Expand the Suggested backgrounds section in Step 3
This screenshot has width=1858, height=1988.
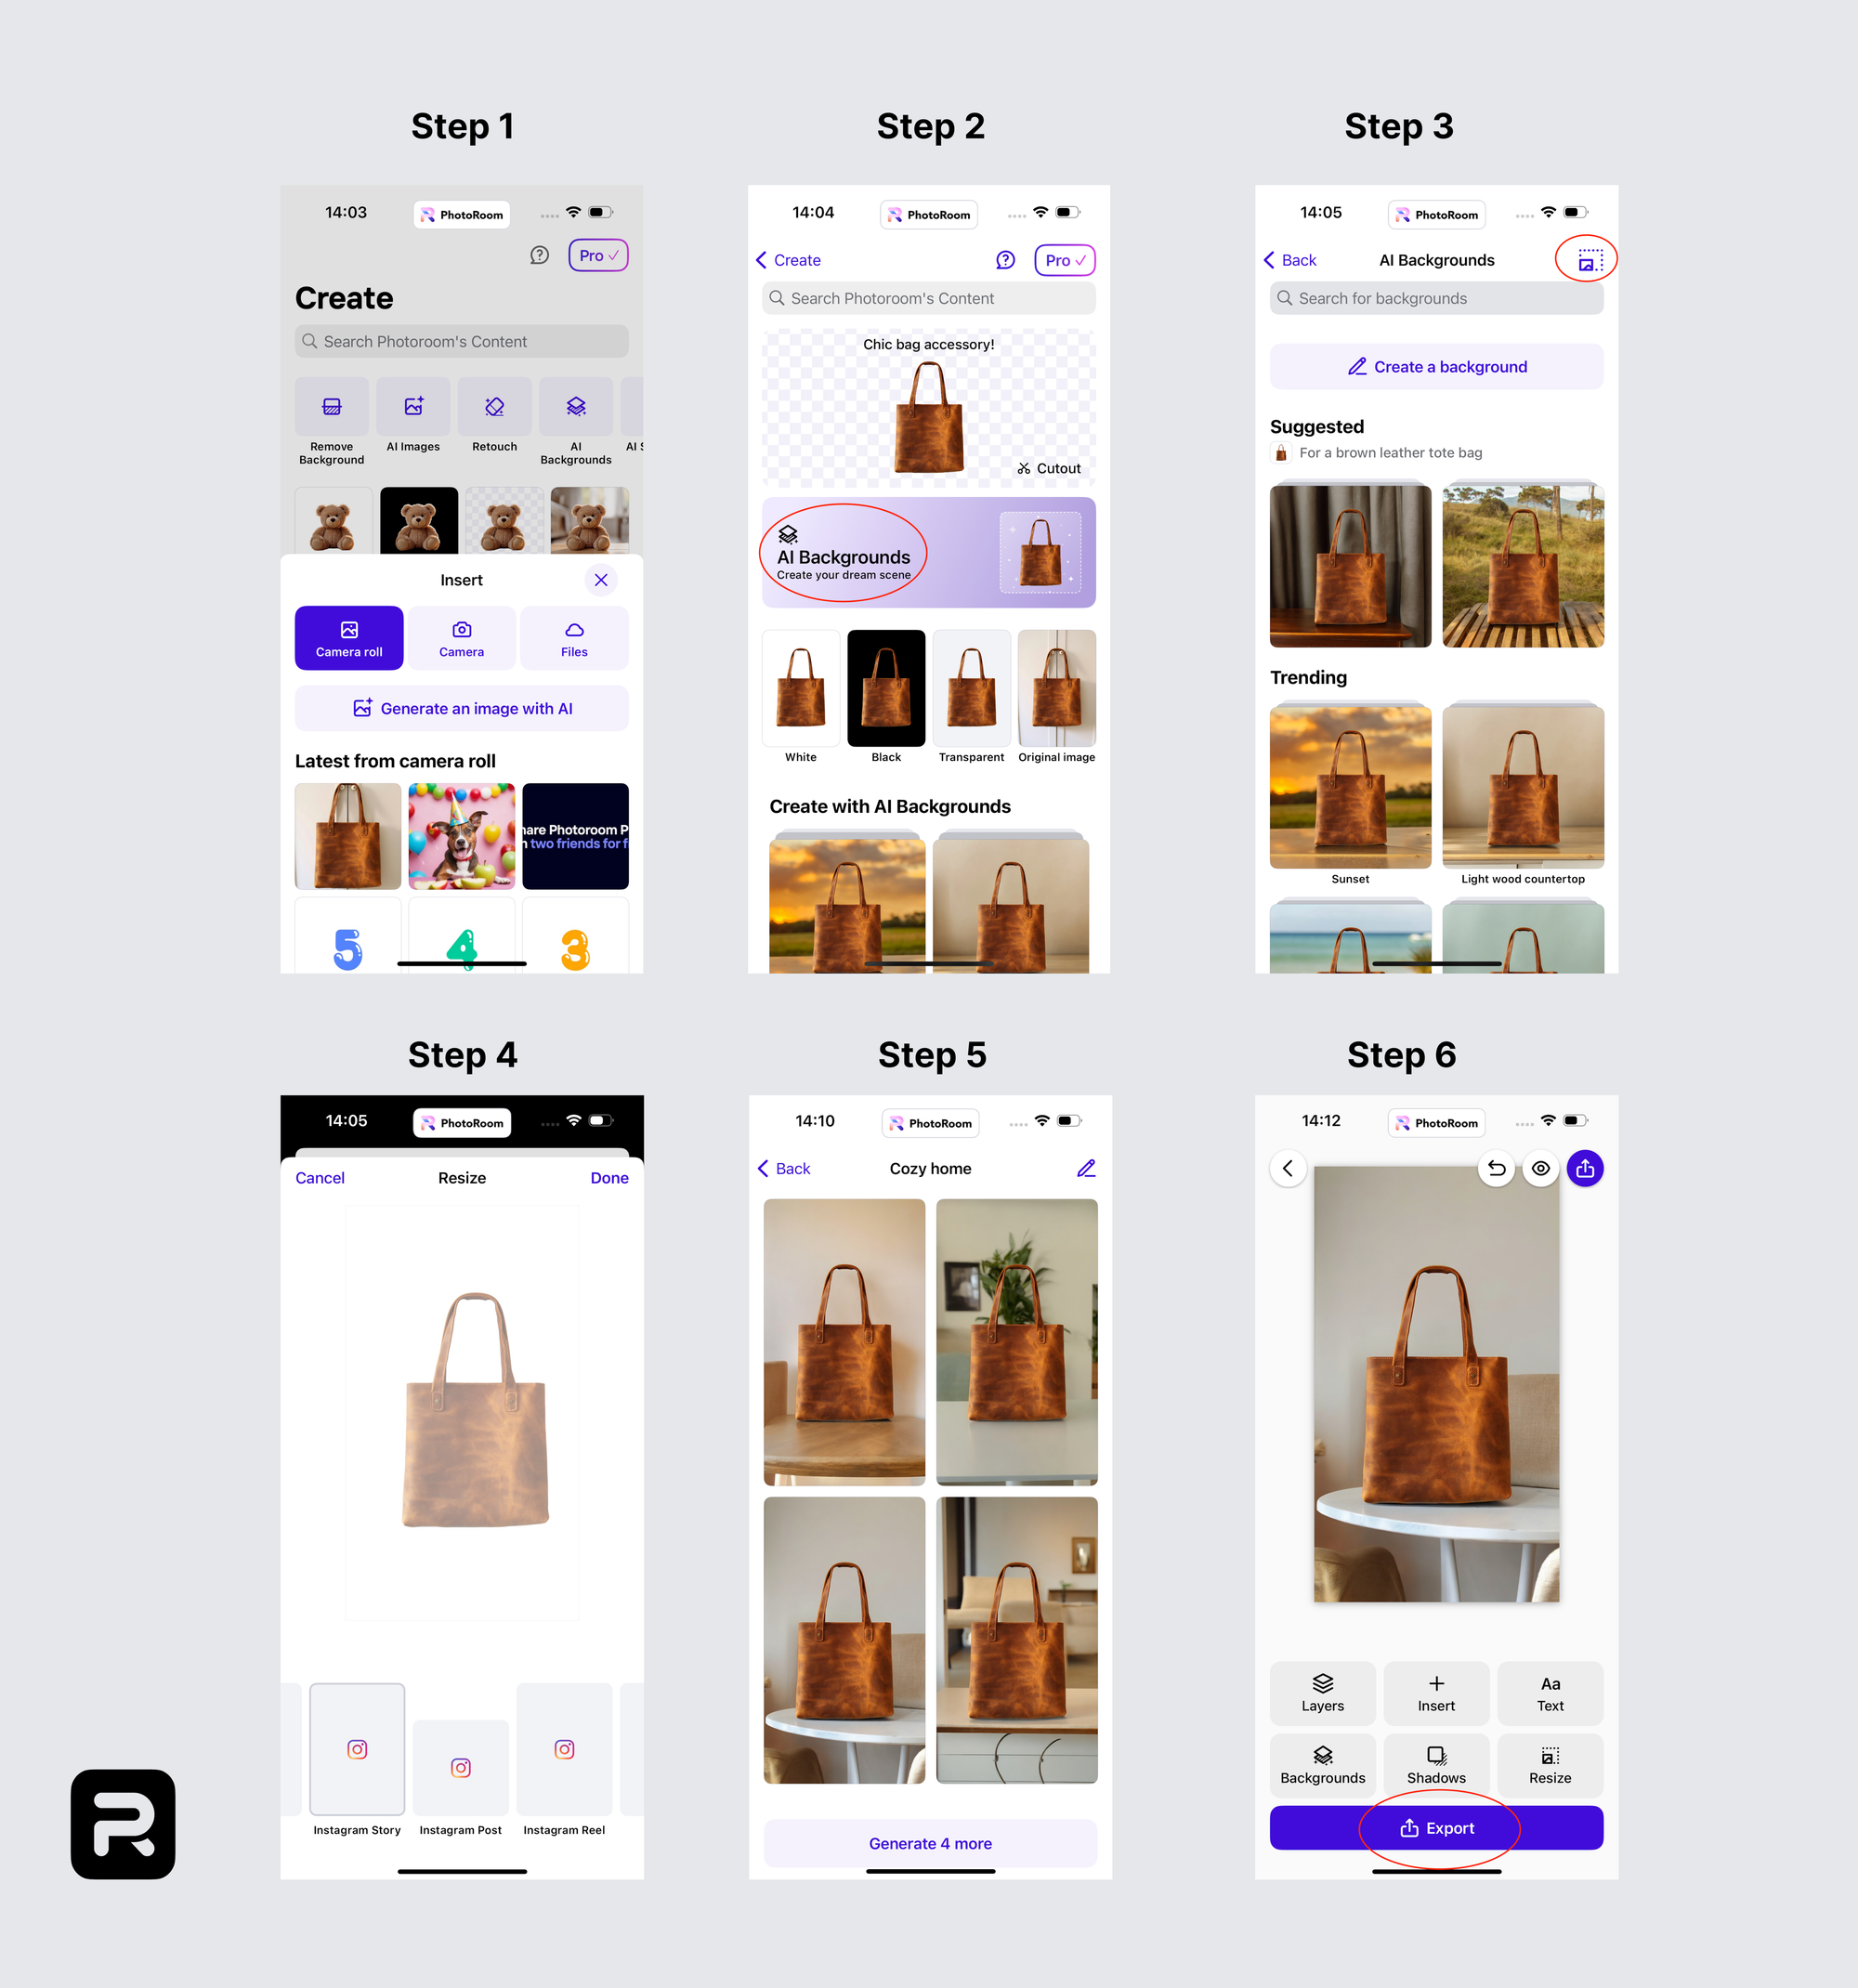1315,425
